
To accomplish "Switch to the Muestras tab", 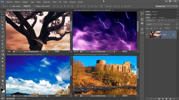I will pyautogui.click(x=154, y=12).
